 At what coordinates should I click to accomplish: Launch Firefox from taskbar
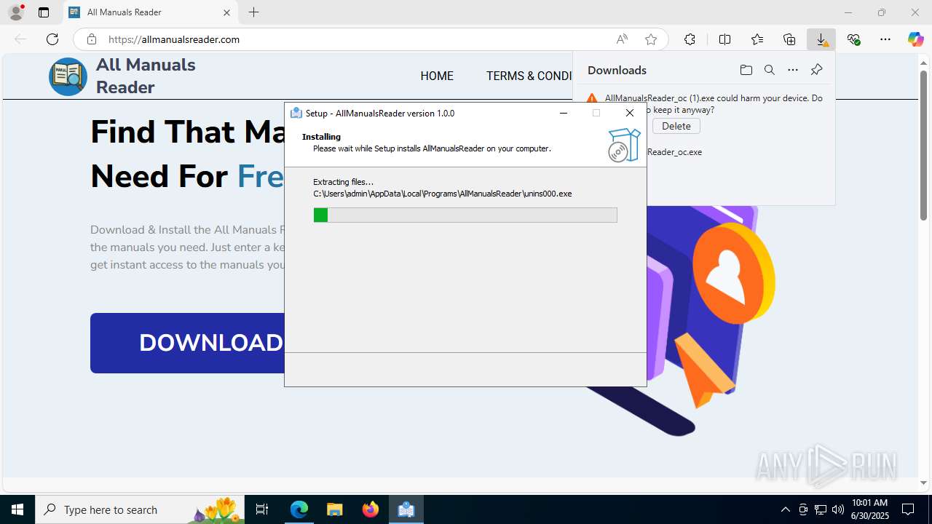(x=371, y=509)
